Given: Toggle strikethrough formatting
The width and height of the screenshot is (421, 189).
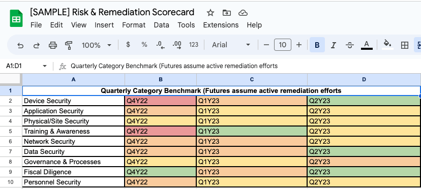Looking at the screenshot, I should click(350, 45).
